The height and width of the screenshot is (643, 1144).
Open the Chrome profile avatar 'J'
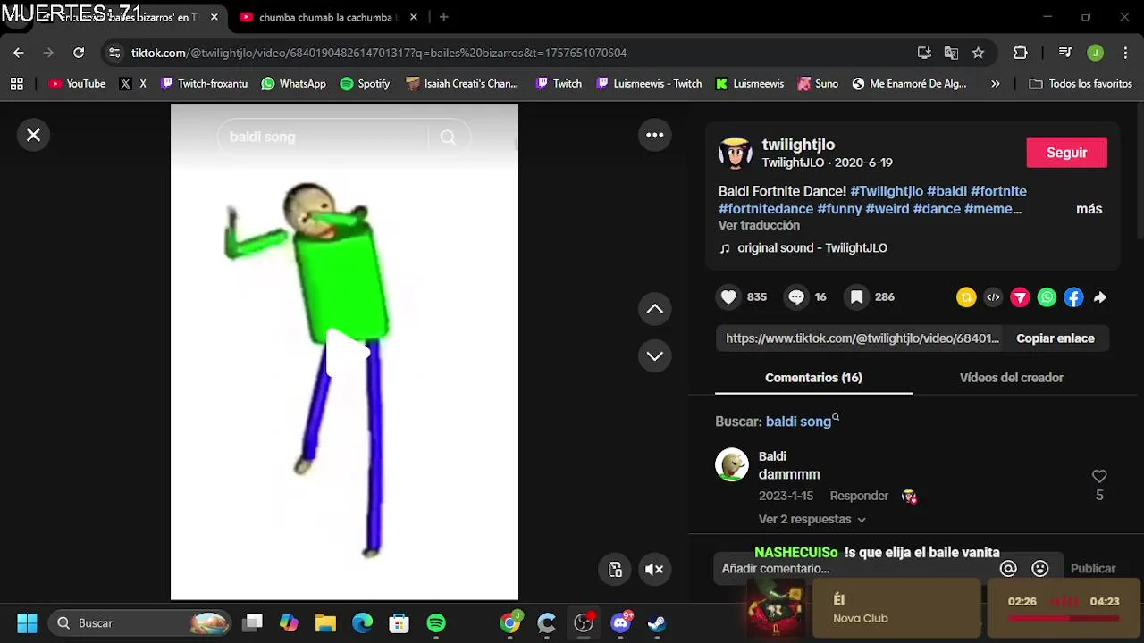point(1096,53)
